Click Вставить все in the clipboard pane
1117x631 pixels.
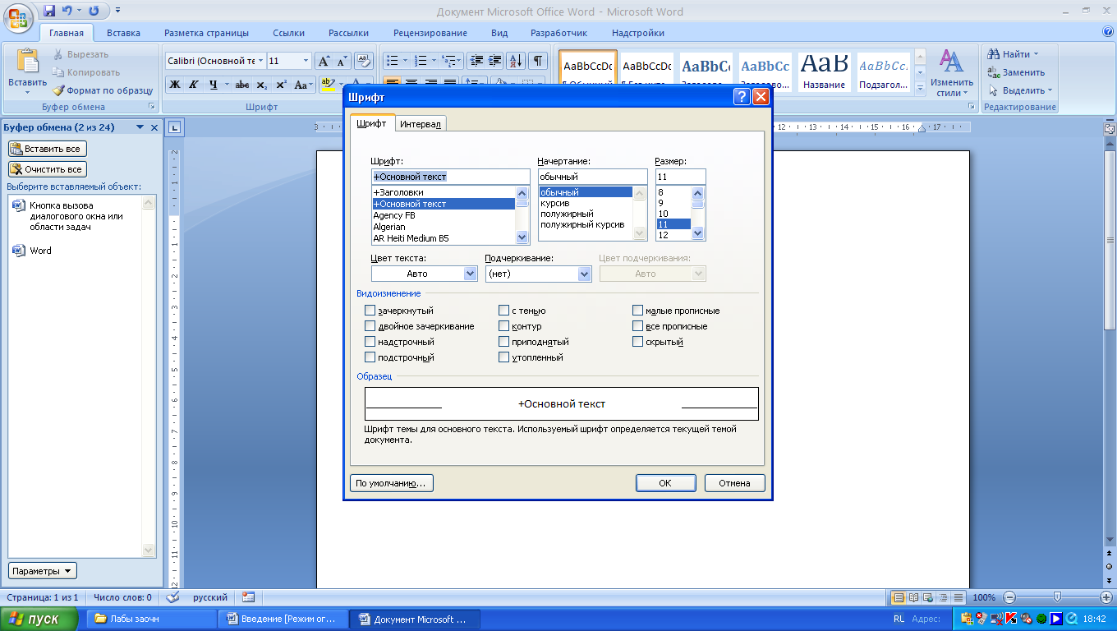coord(48,149)
